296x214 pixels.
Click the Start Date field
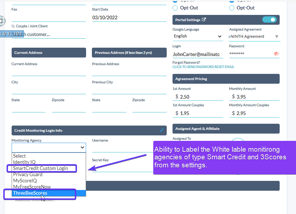(129, 17)
